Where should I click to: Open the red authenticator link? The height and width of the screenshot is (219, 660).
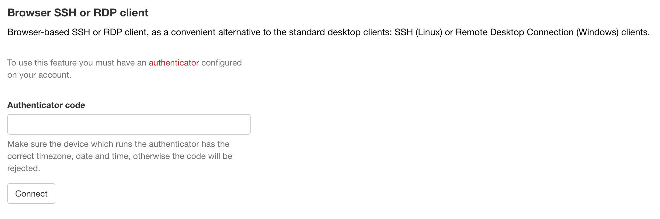(174, 63)
